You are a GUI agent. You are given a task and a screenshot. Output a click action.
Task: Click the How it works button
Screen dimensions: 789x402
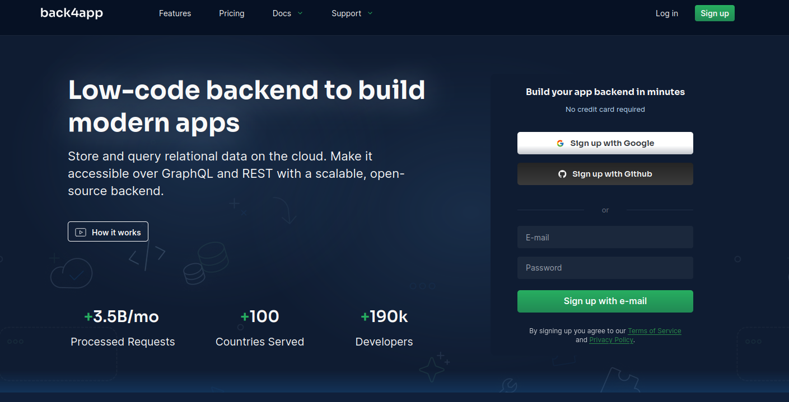coord(108,231)
